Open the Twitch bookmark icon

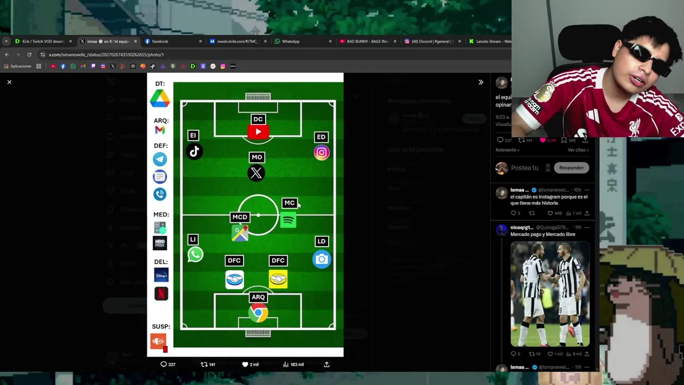(x=93, y=66)
